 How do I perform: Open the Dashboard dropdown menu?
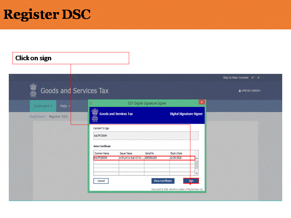(x=43, y=106)
